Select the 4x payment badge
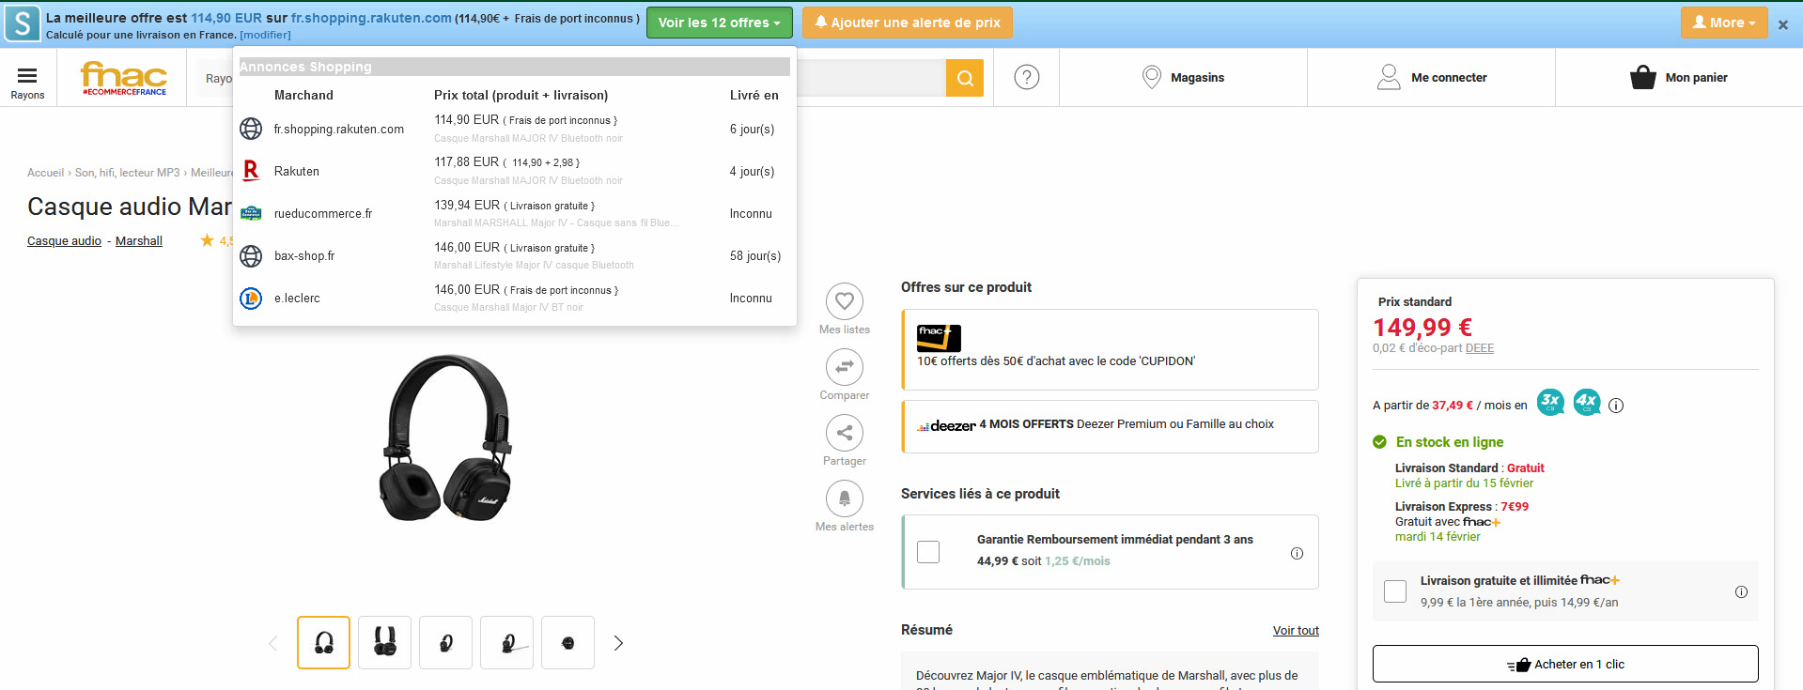The height and width of the screenshot is (690, 1803). pos(1587,402)
